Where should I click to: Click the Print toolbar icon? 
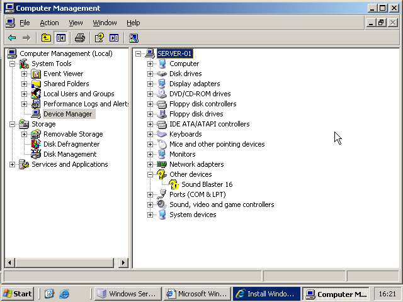[80, 38]
